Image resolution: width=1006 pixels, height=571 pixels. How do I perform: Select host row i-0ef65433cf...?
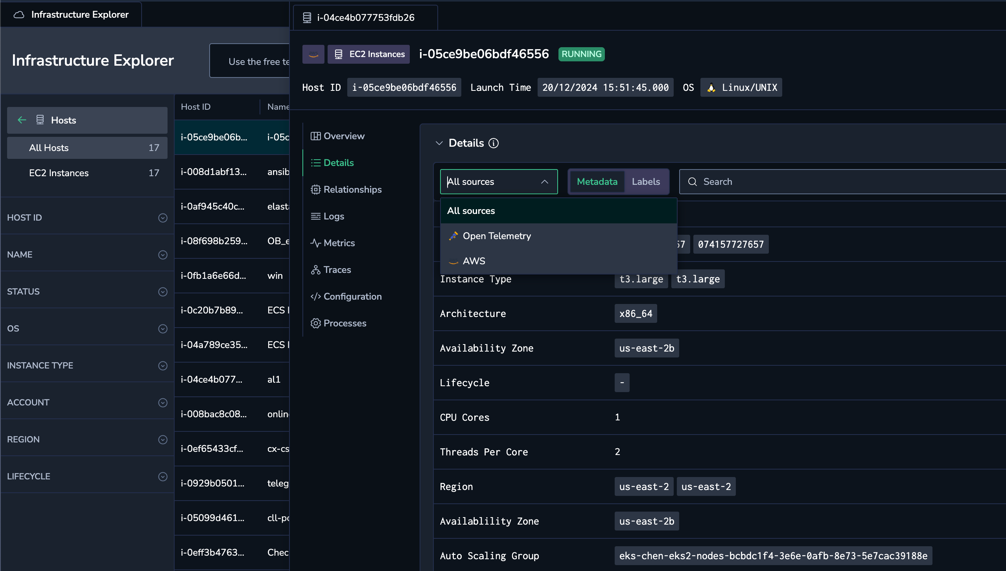tap(232, 449)
